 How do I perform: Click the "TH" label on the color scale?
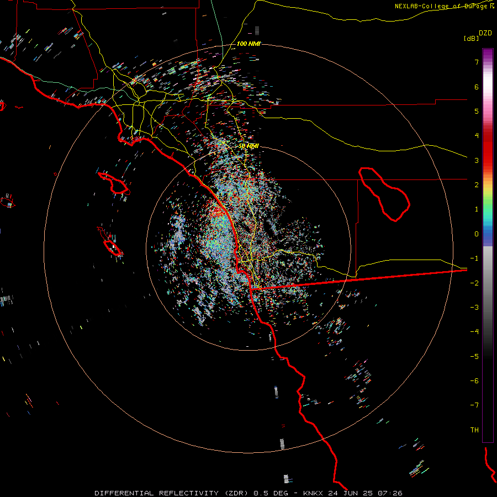474,430
